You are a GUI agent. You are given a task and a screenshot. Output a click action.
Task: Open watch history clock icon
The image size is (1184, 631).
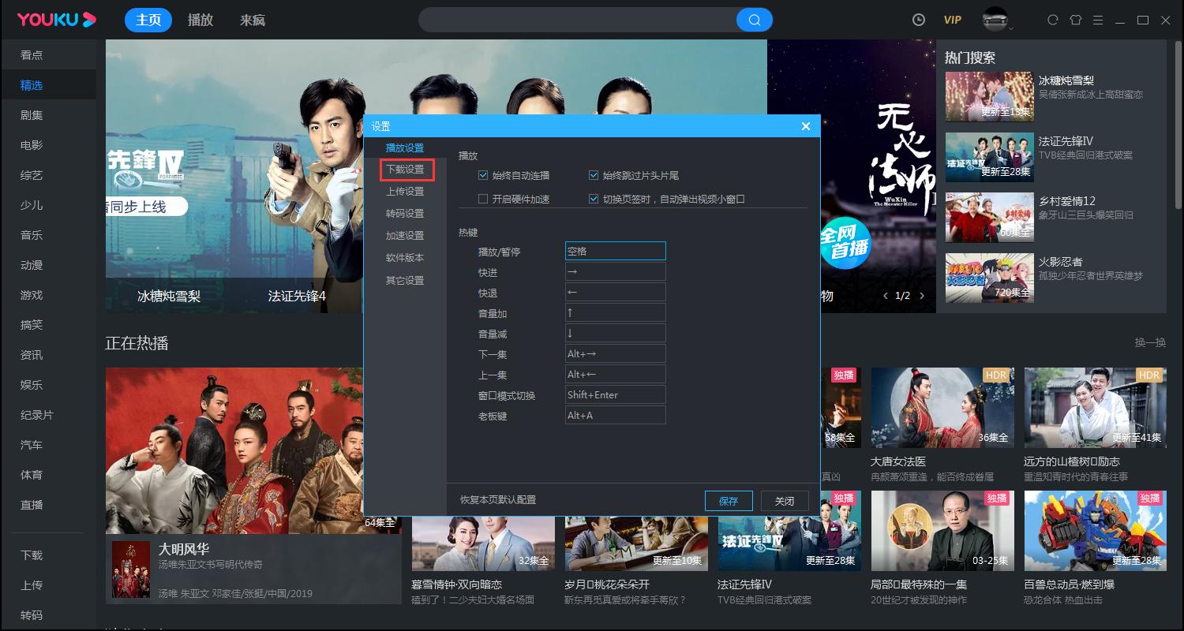(x=919, y=20)
